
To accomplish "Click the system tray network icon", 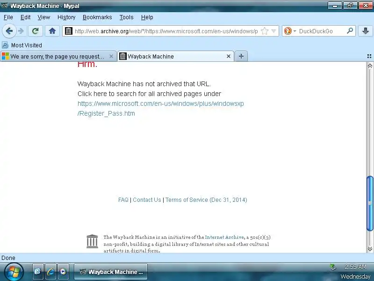I will pyautogui.click(x=333, y=267).
